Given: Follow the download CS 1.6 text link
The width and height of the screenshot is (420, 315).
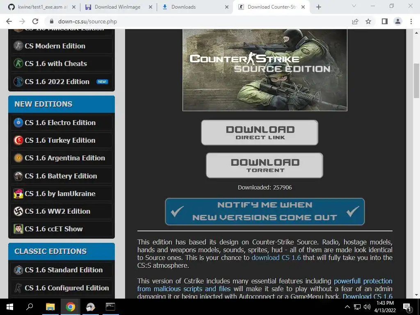Looking at the screenshot, I should [x=276, y=258].
